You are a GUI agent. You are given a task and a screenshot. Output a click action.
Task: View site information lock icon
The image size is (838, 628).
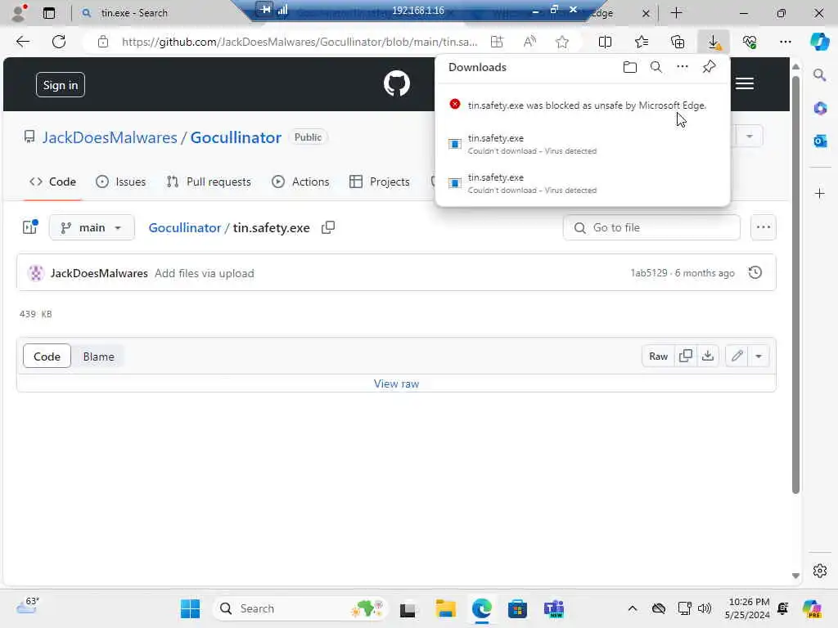pyautogui.click(x=103, y=42)
